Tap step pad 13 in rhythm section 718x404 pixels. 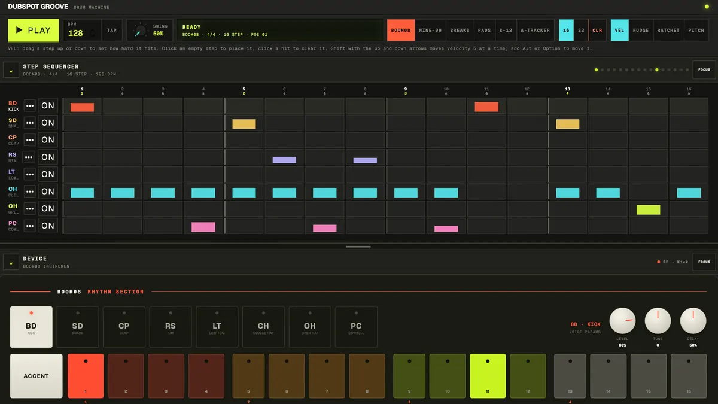click(570, 376)
